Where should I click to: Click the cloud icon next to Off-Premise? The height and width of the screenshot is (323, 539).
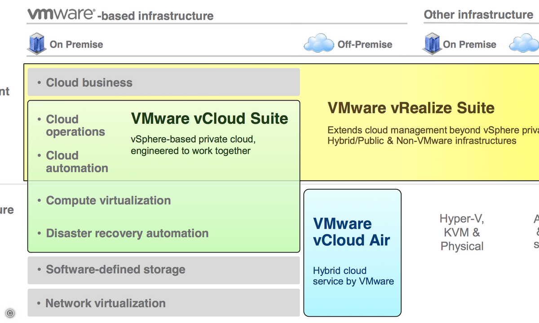[x=319, y=44]
